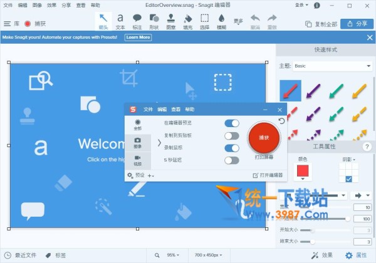The width and height of the screenshot is (376, 263).
Task: Adjust the End Size slider (结束大小)
Action: coord(325,242)
